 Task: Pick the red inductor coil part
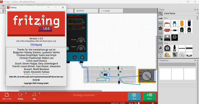167,30
